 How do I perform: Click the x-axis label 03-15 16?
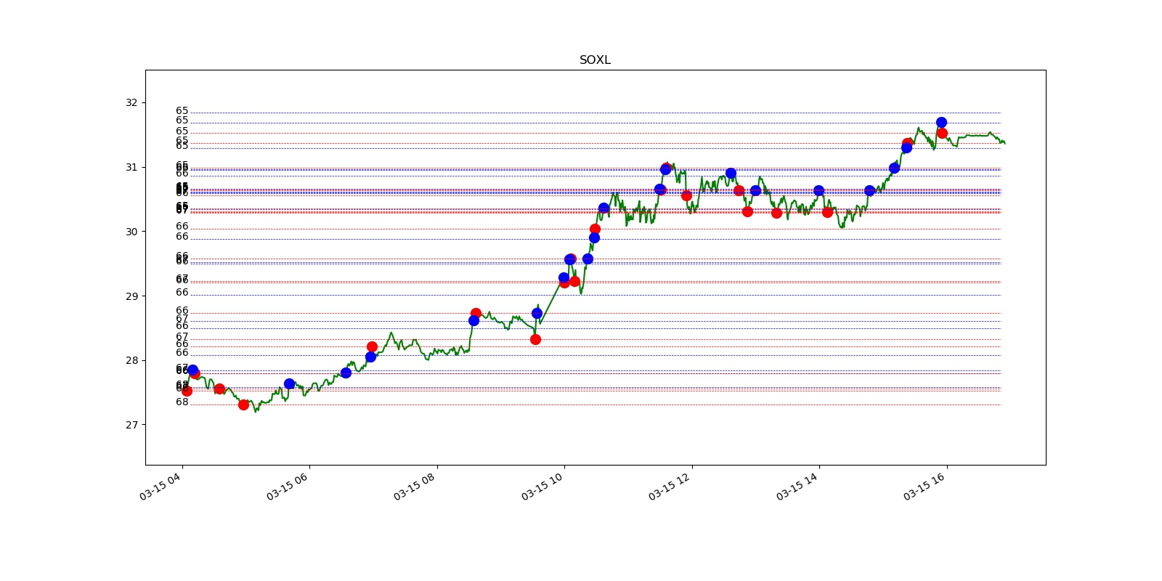click(925, 486)
